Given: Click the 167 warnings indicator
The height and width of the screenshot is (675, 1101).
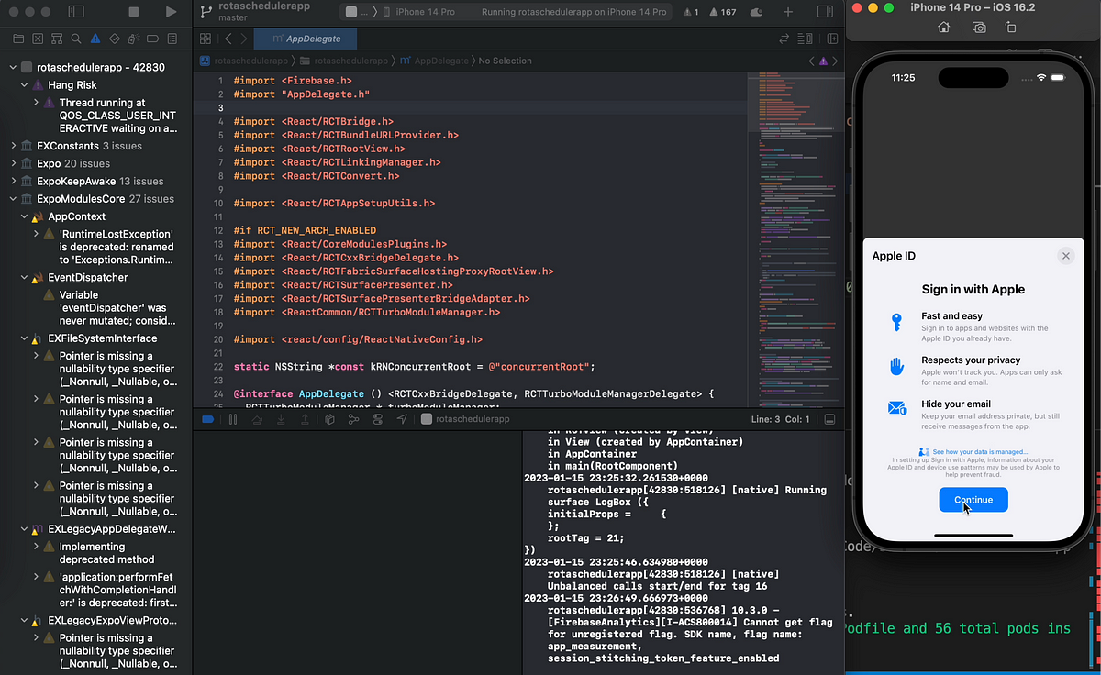Looking at the screenshot, I should point(723,12).
